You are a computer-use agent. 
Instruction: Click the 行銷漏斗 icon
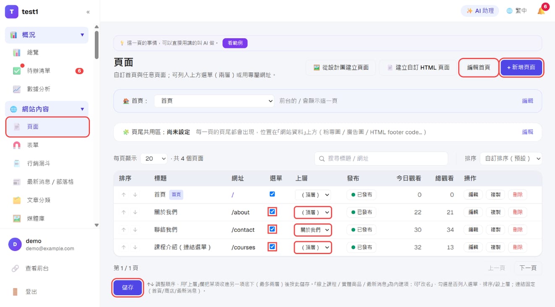[17, 163]
